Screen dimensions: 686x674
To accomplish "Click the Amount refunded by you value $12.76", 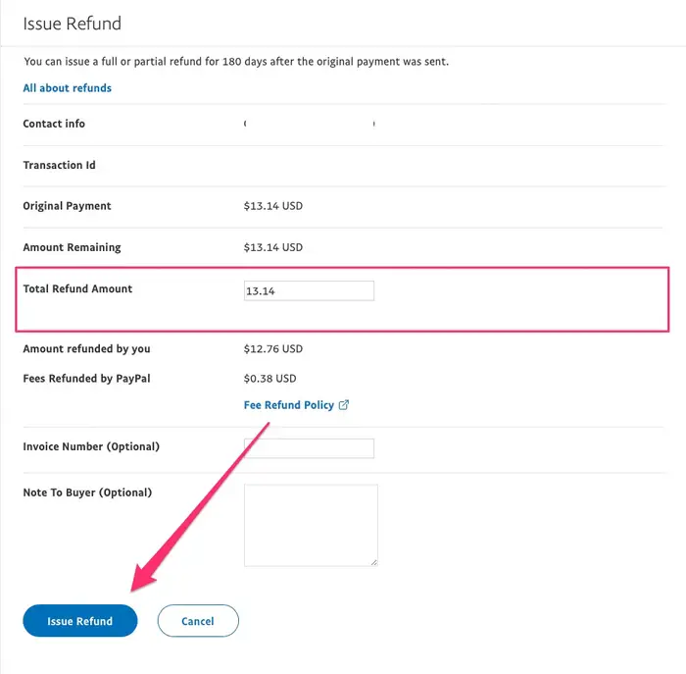I will pos(273,349).
